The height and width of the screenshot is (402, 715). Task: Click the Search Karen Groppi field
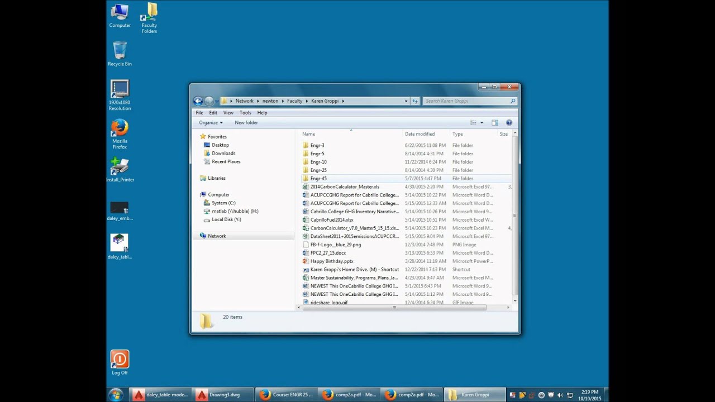(x=469, y=101)
